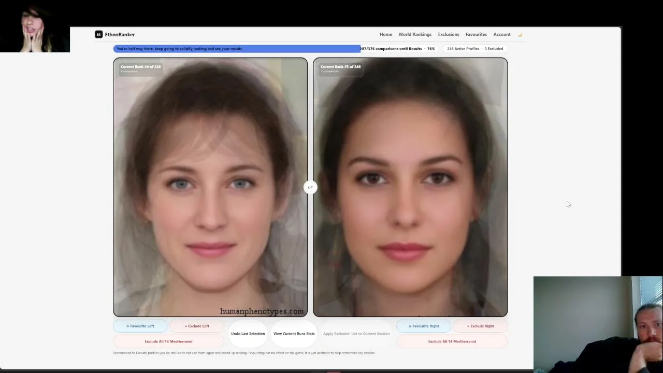View Current Runs Stats
This screenshot has height=373, width=663.
(x=294, y=334)
